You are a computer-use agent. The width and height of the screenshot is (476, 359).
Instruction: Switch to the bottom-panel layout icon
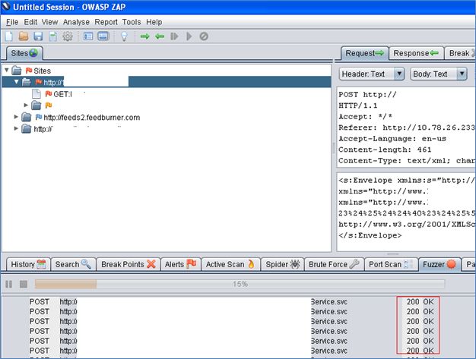pos(103,36)
